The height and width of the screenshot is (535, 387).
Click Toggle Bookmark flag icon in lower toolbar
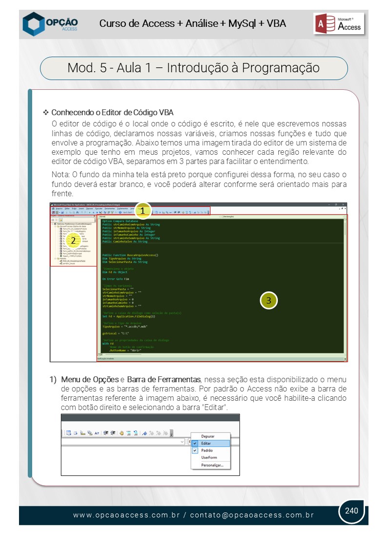point(145,433)
